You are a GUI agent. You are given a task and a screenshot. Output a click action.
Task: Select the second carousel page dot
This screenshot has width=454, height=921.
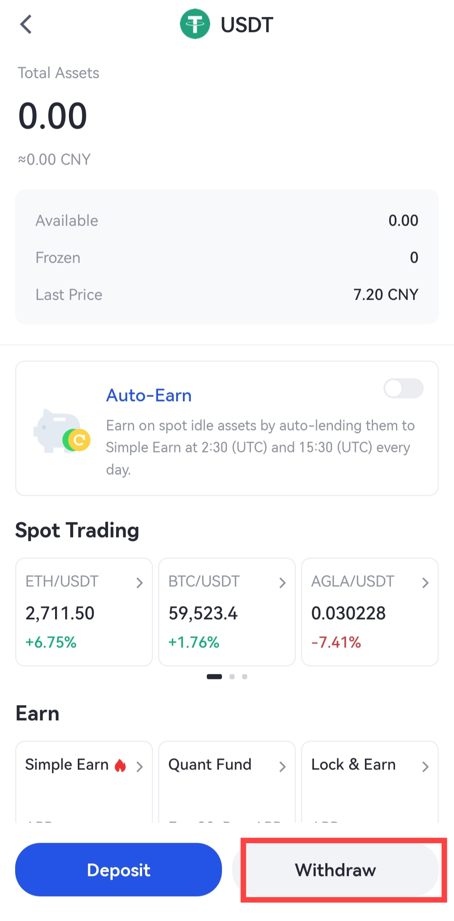coord(232,676)
